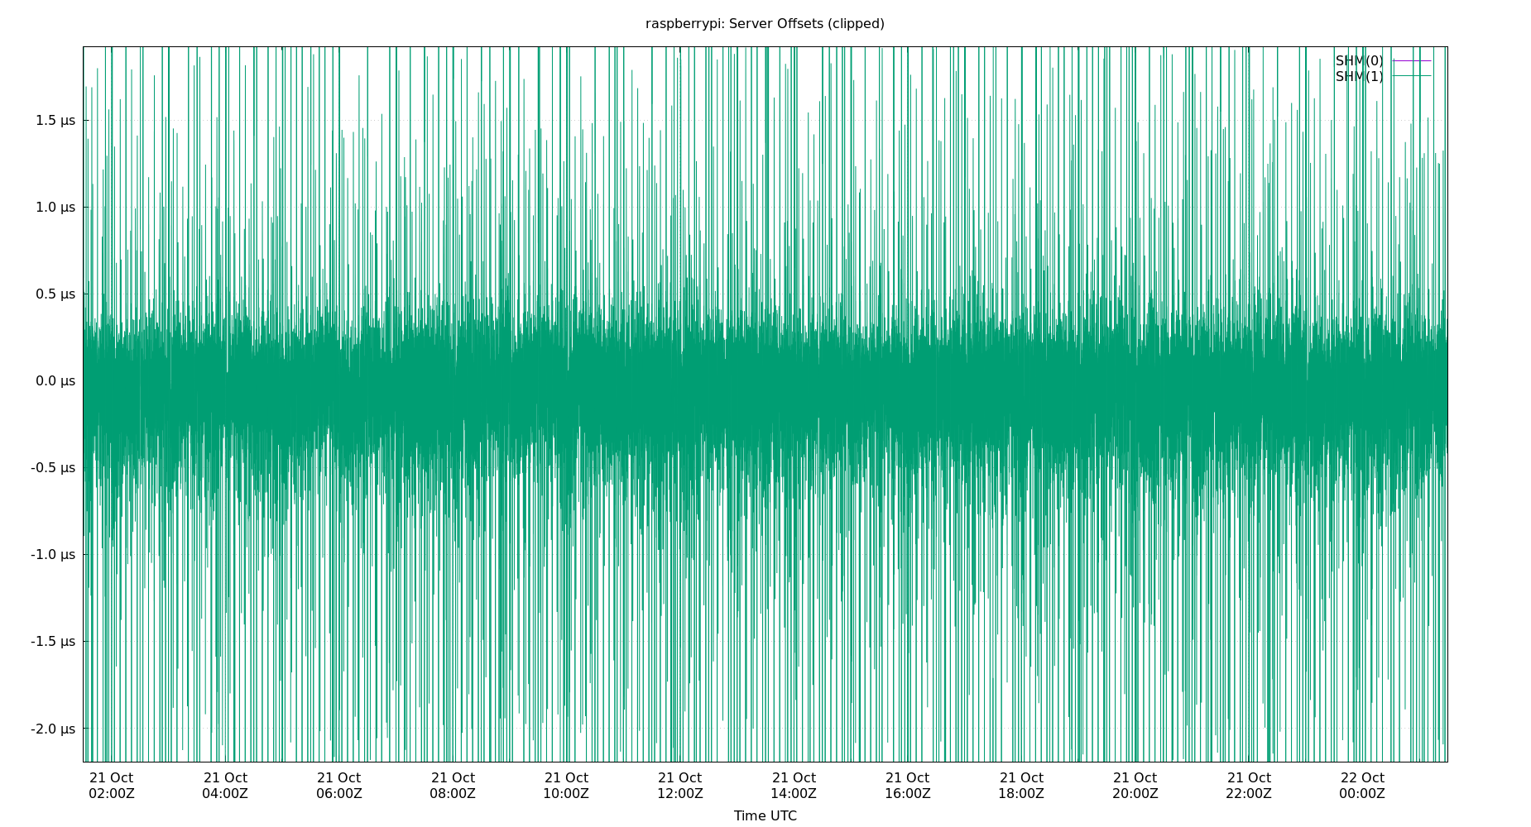Pick the -0.5 µs y-axis tick label
The image size is (1531, 827).
point(53,468)
